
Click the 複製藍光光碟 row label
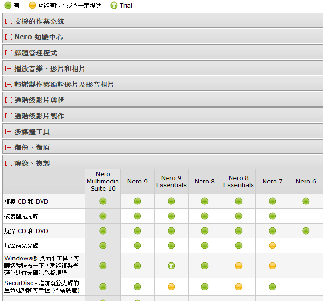click(x=21, y=216)
